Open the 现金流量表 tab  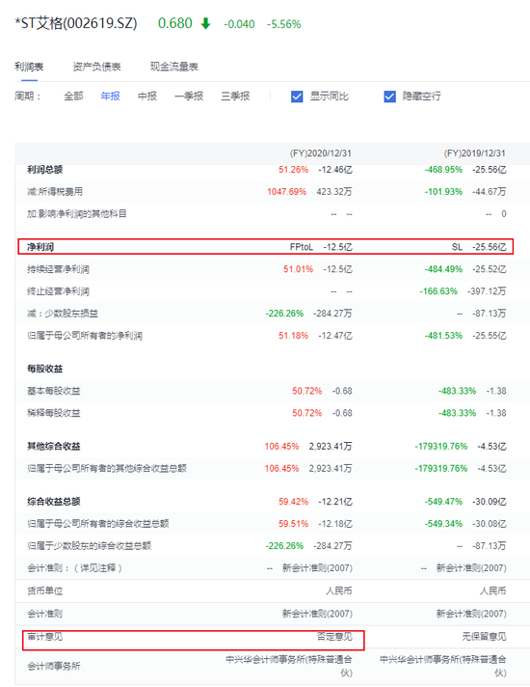174,67
